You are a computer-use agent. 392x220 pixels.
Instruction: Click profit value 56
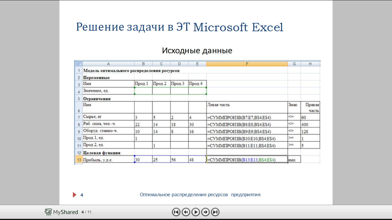click(x=179, y=160)
